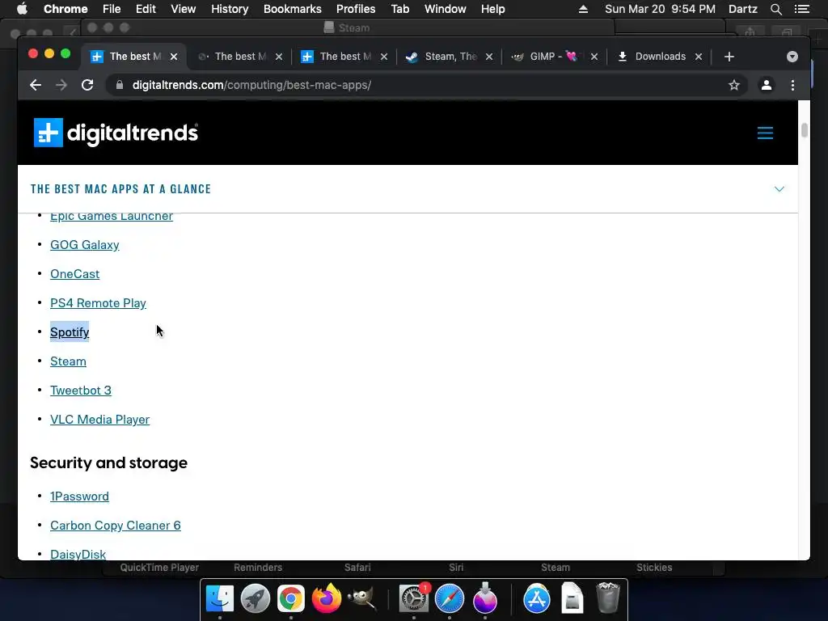Close the GIMP tab
This screenshot has width=828, height=621.
click(594, 57)
